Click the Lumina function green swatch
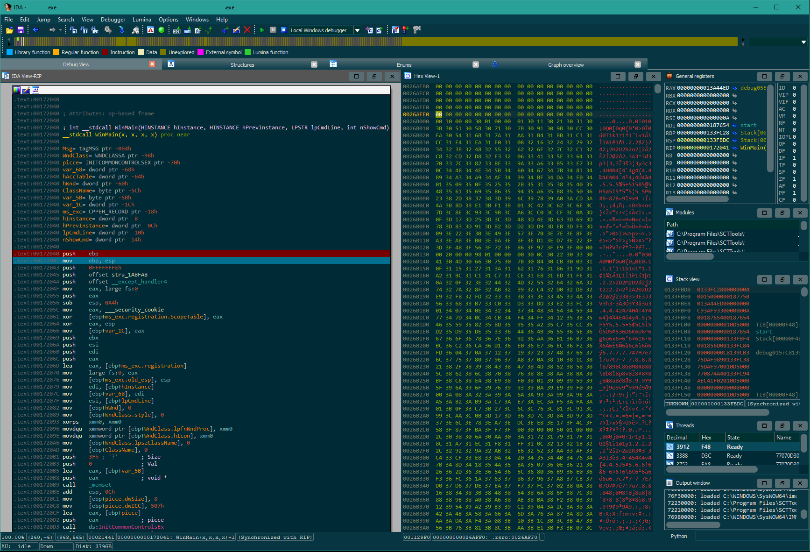 247,52
